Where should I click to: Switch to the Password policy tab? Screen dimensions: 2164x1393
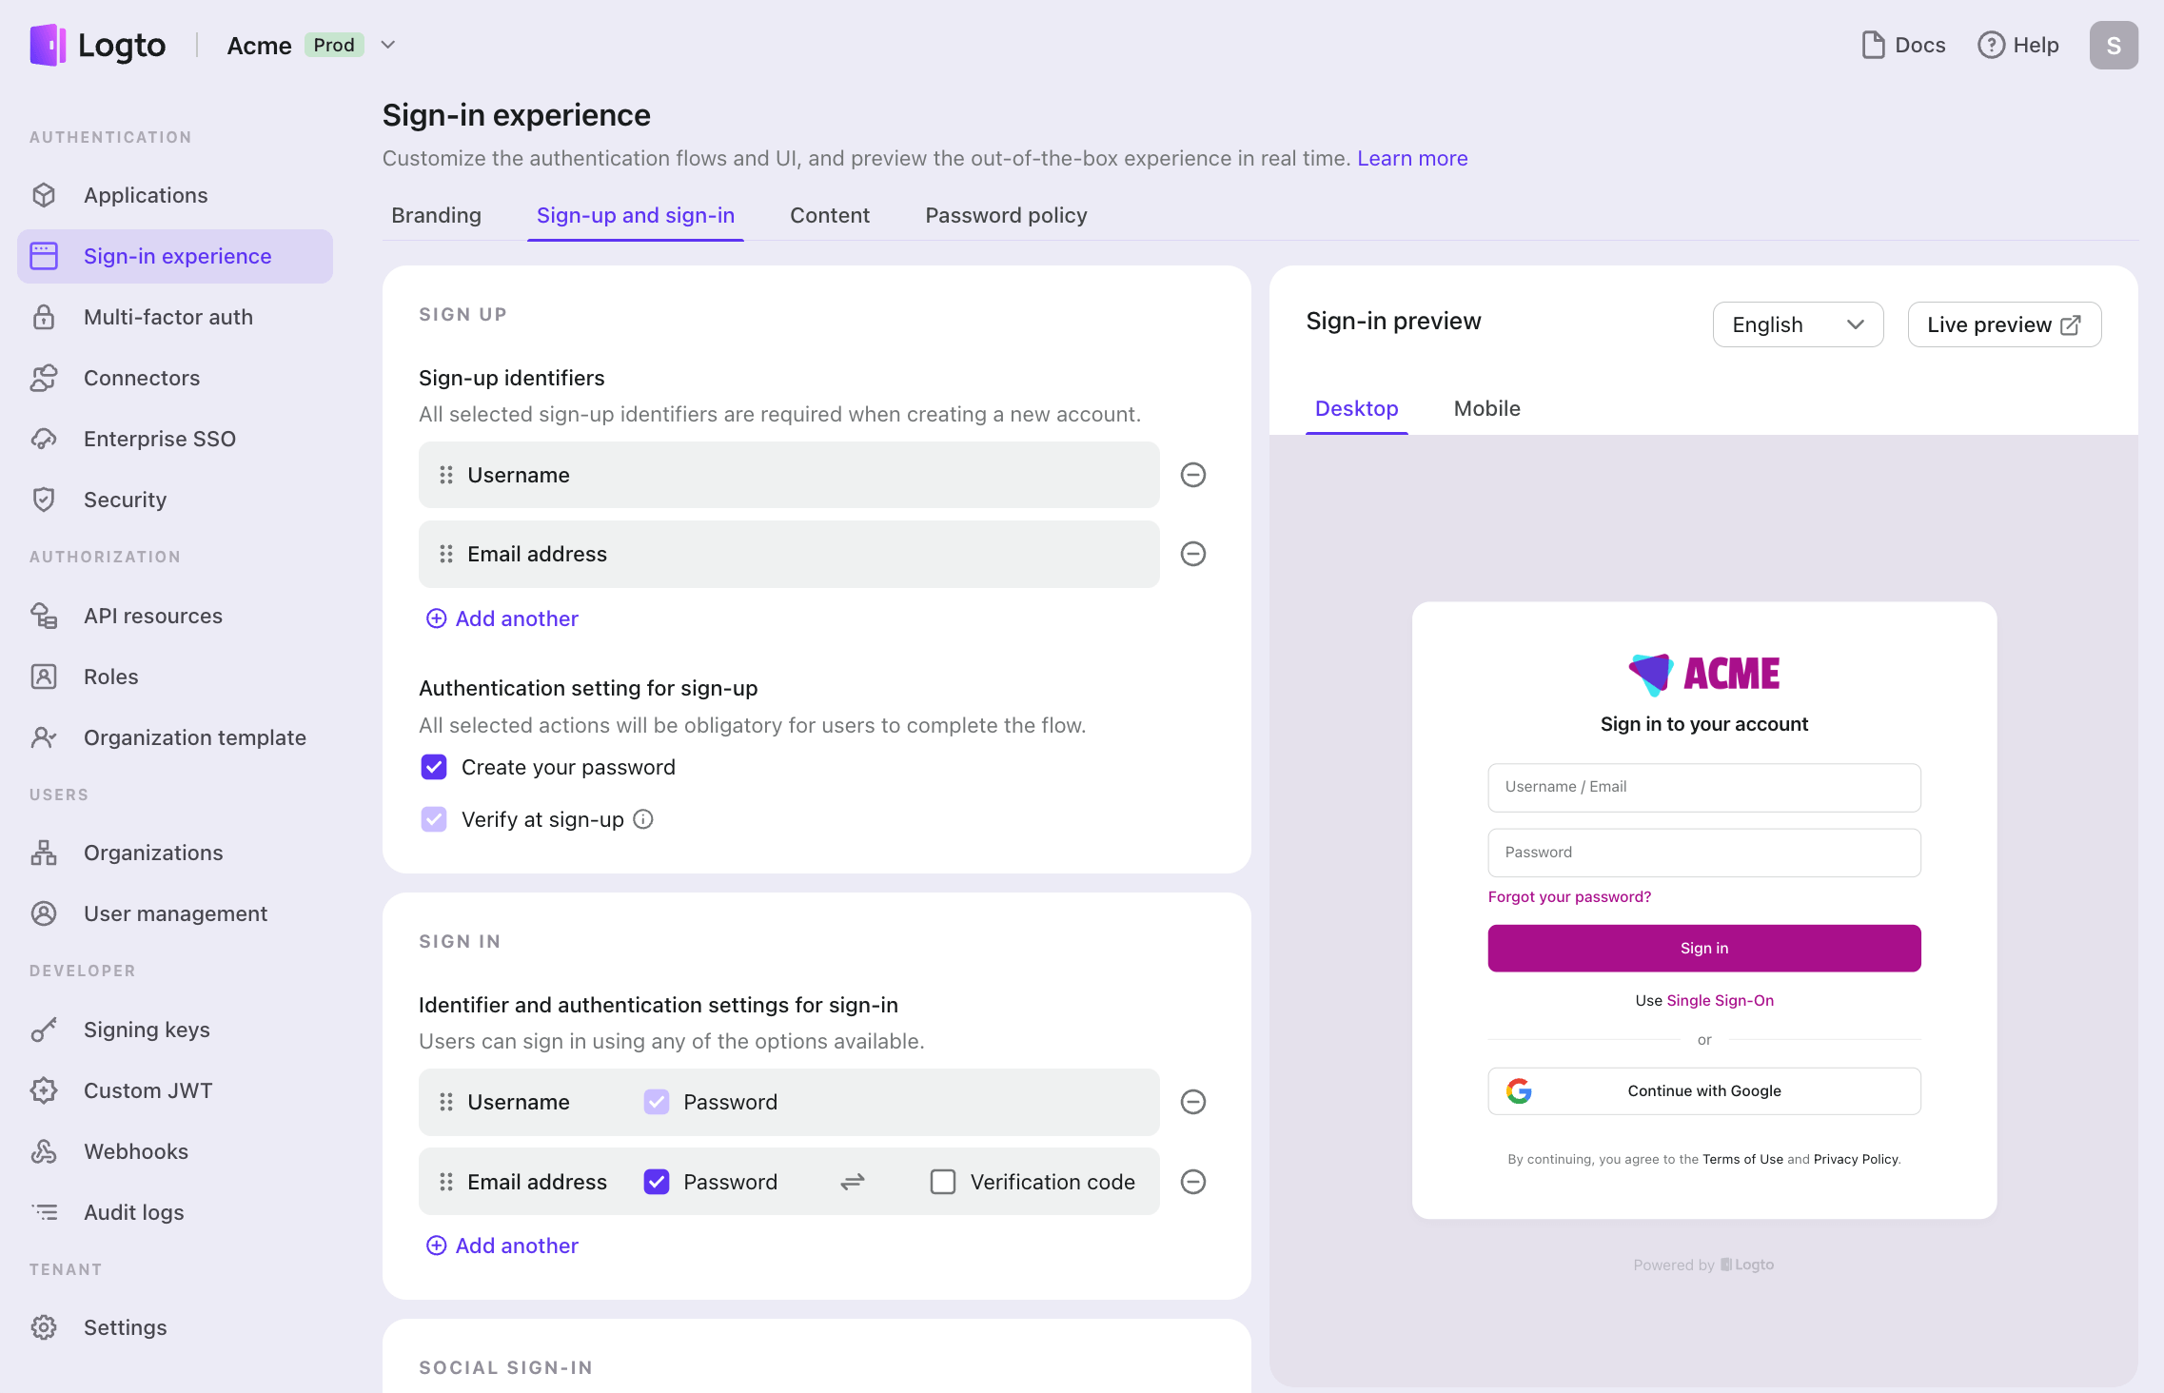click(1005, 215)
